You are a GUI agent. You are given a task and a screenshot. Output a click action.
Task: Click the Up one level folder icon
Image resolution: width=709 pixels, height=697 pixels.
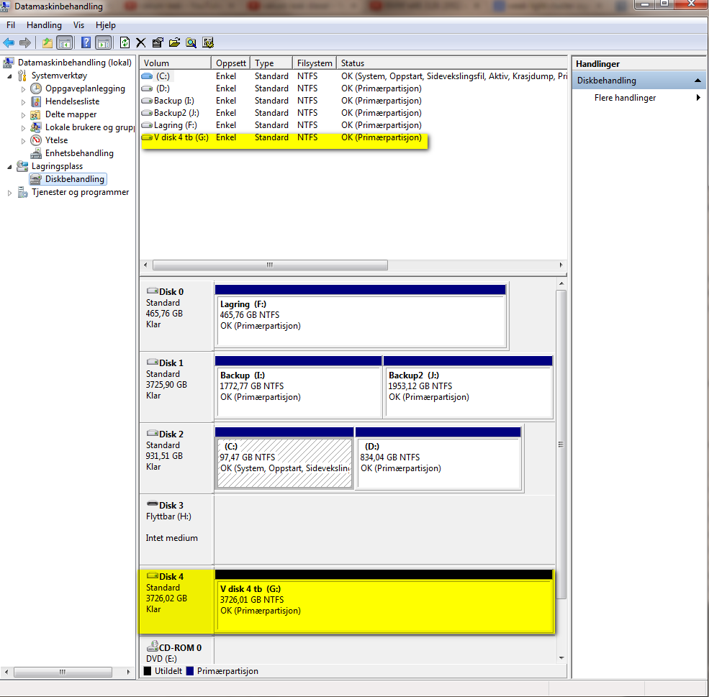pyautogui.click(x=48, y=43)
